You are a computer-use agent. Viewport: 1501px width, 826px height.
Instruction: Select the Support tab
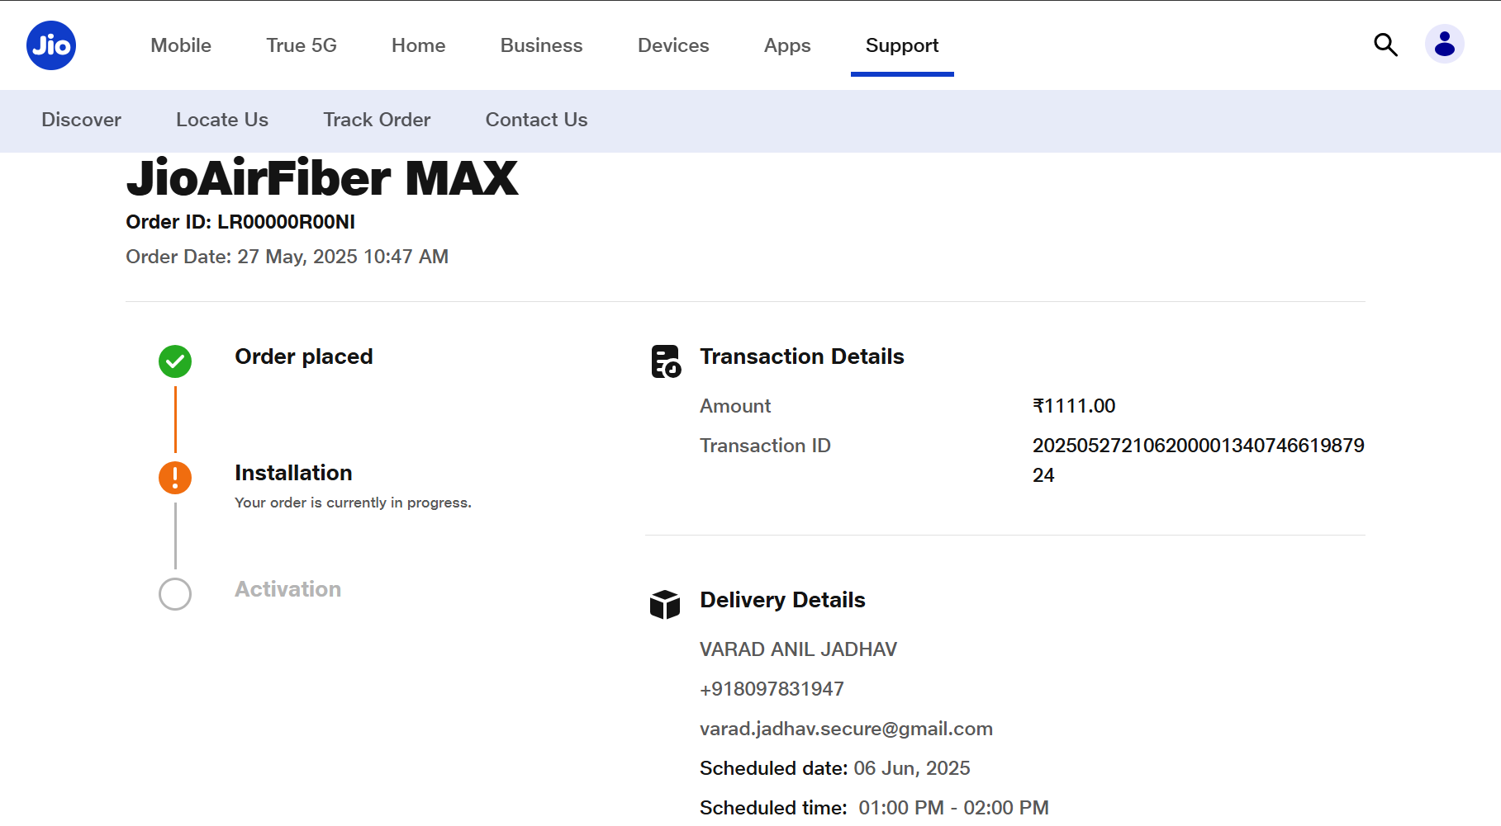click(902, 45)
